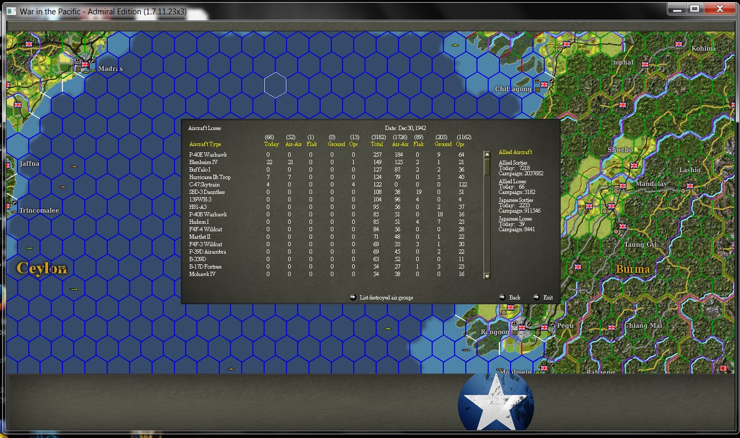Select the British flag next to Kohima
740x438 pixels.
coord(679,44)
